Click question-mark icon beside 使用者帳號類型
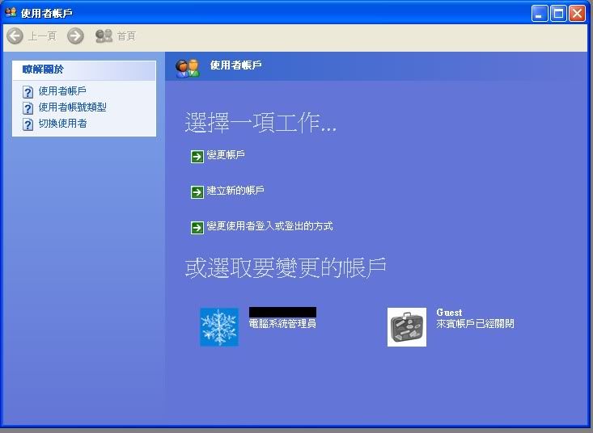593x433 pixels. click(28, 108)
